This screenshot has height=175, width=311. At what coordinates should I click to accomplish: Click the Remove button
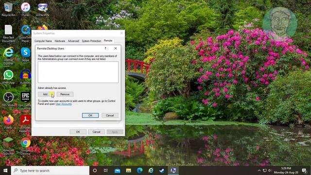coord(65,94)
